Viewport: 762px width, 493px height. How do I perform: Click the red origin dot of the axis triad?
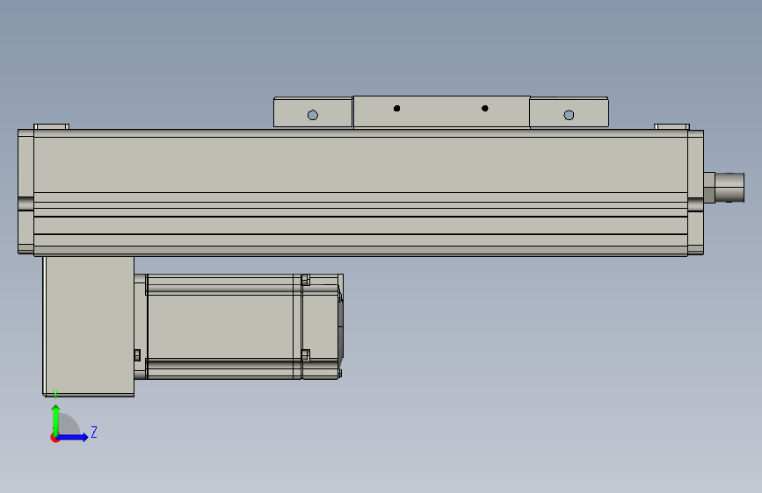[54, 438]
